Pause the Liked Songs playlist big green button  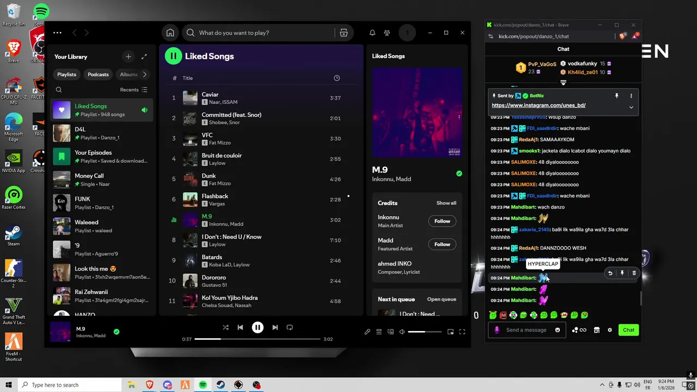pos(173,56)
